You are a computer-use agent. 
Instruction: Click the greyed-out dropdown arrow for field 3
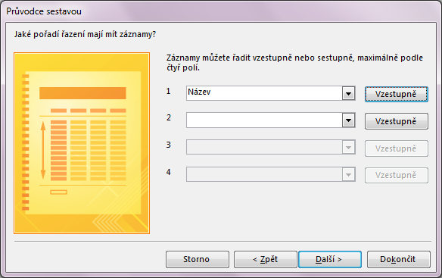point(348,147)
